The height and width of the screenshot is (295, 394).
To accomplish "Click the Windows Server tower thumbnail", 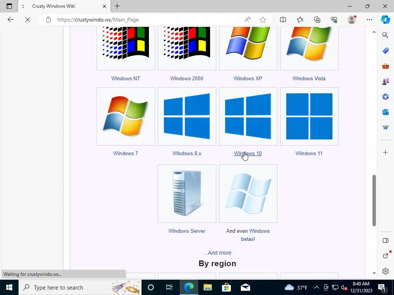I will [187, 194].
